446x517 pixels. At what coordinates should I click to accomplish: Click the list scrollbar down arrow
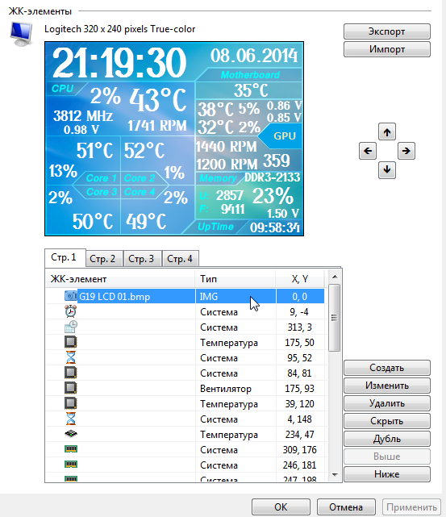click(335, 475)
